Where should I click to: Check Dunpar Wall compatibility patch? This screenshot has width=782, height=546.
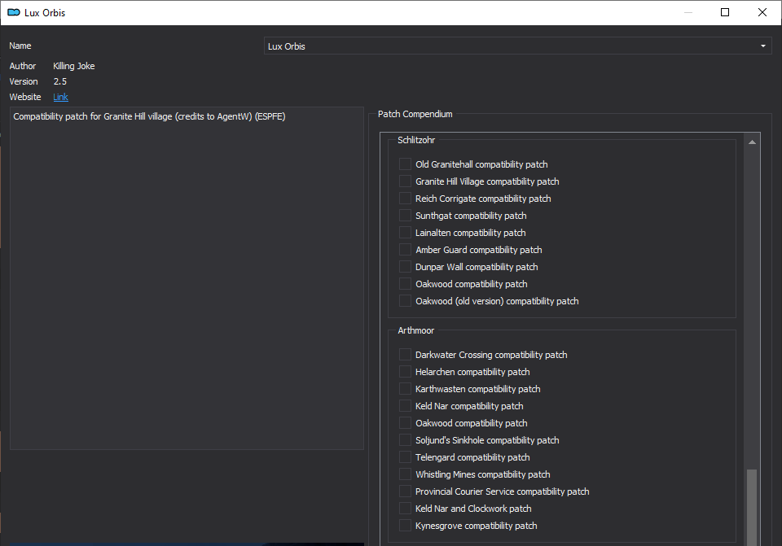405,267
